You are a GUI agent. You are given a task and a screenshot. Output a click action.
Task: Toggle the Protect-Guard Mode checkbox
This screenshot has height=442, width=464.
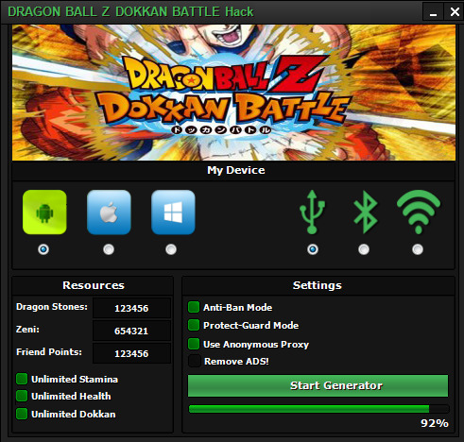point(194,325)
